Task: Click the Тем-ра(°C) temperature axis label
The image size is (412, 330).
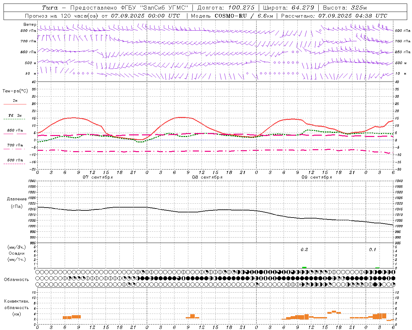Action: click(x=15, y=91)
